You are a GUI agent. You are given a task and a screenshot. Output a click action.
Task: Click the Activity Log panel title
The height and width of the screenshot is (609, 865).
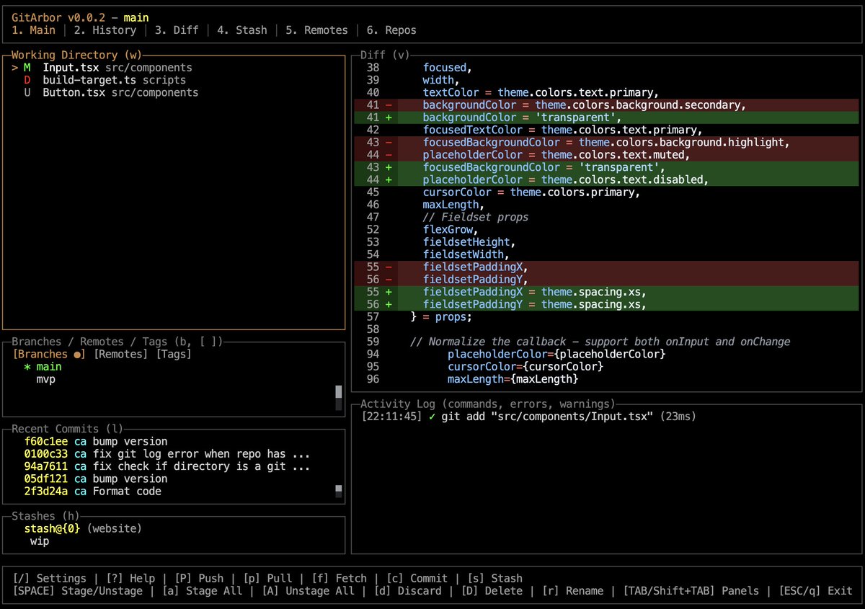(487, 404)
